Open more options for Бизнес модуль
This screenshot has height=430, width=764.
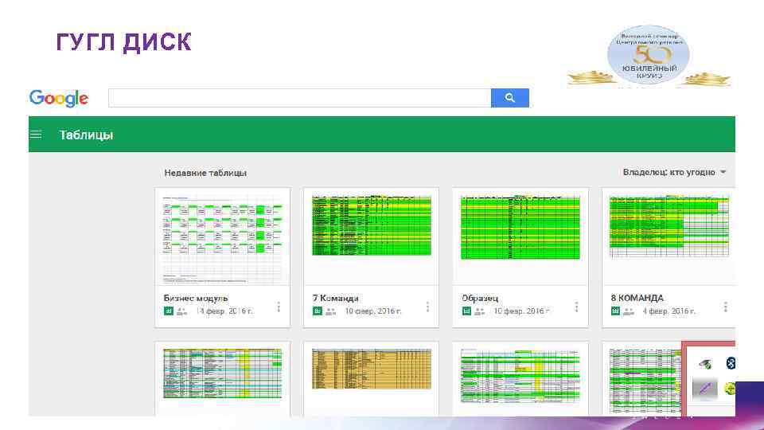pyautogui.click(x=279, y=307)
